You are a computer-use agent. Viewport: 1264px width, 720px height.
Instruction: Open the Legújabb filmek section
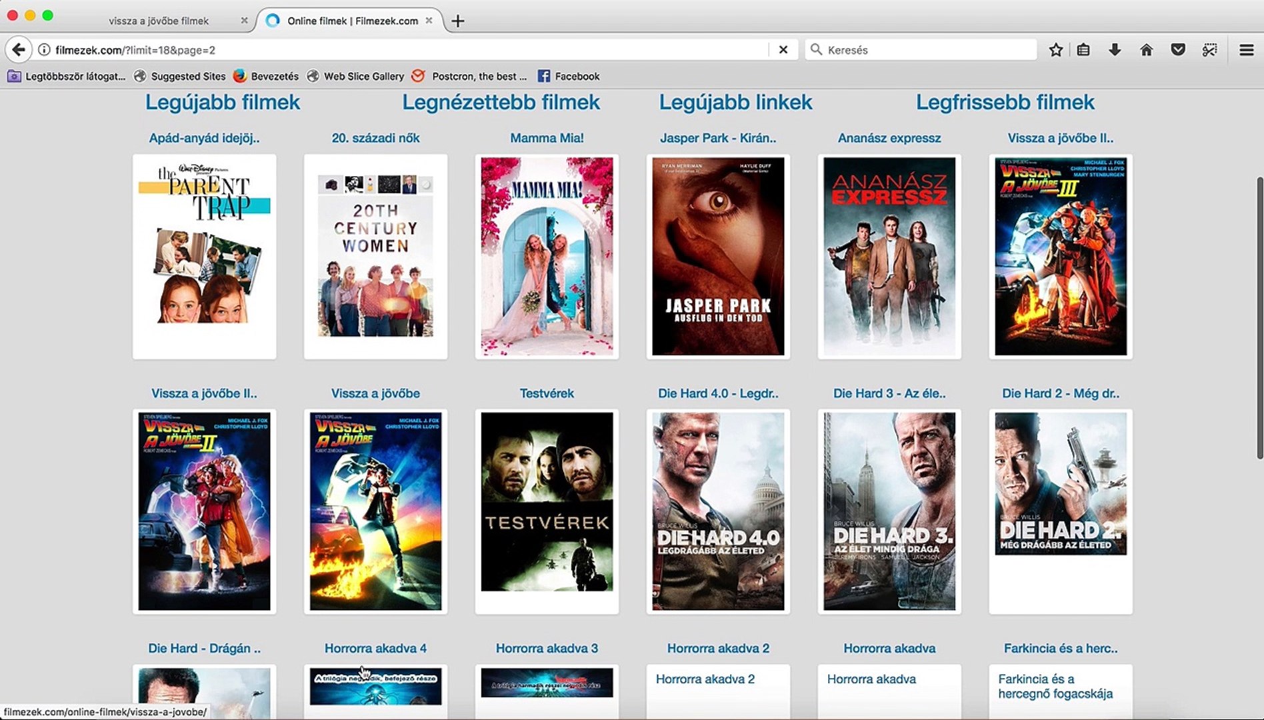click(223, 102)
